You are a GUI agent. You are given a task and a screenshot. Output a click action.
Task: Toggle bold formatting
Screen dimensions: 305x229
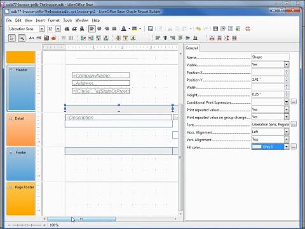pos(67,29)
